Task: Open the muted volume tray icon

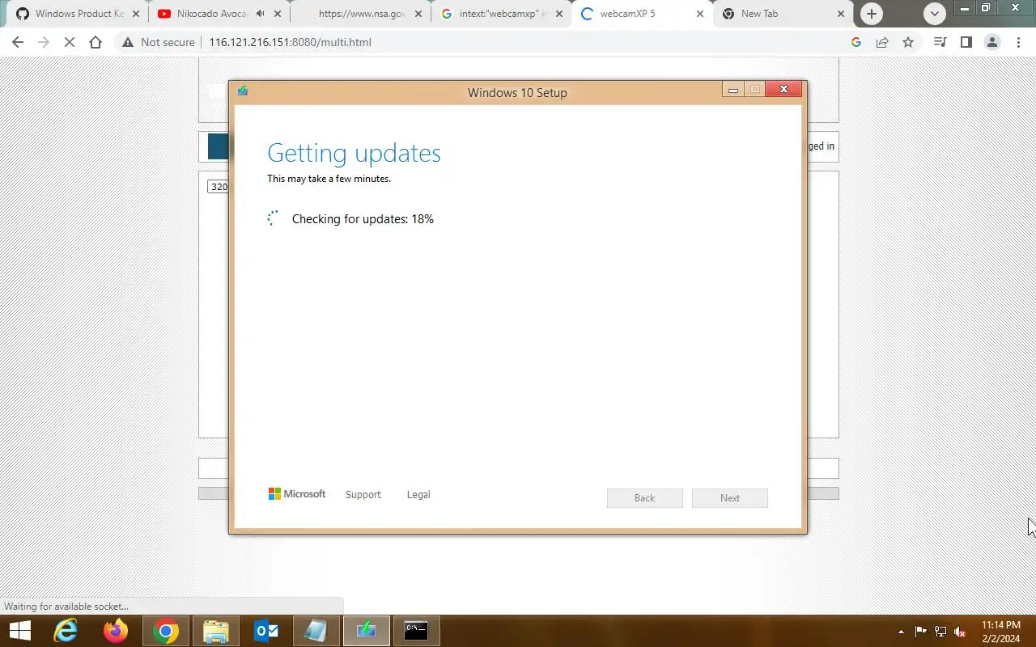Action: pyautogui.click(x=960, y=632)
